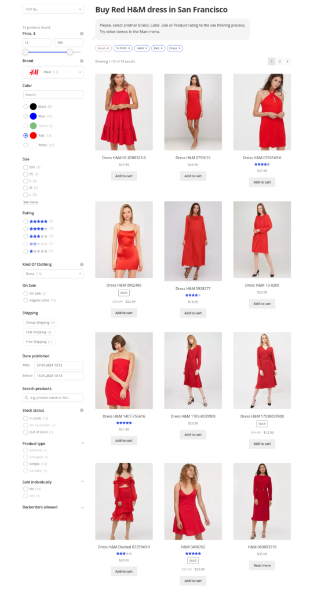The image size is (310, 593).
Task: Open the Kind Of Clothing Dress dropdown
Action: point(53,273)
